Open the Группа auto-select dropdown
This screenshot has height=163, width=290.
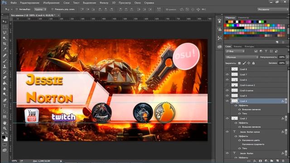tap(40, 9)
